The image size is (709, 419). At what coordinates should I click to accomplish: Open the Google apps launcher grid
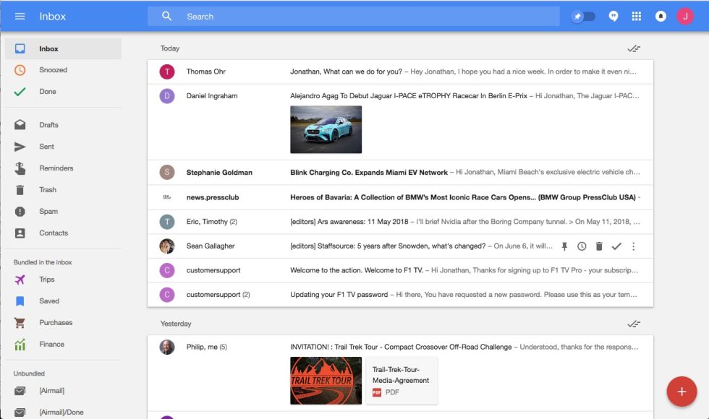pyautogui.click(x=636, y=15)
